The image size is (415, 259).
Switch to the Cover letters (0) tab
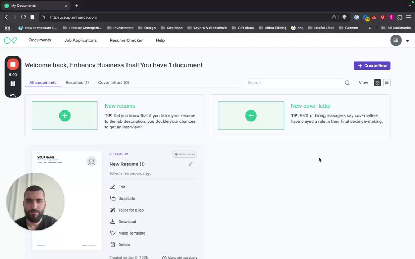pyautogui.click(x=113, y=82)
